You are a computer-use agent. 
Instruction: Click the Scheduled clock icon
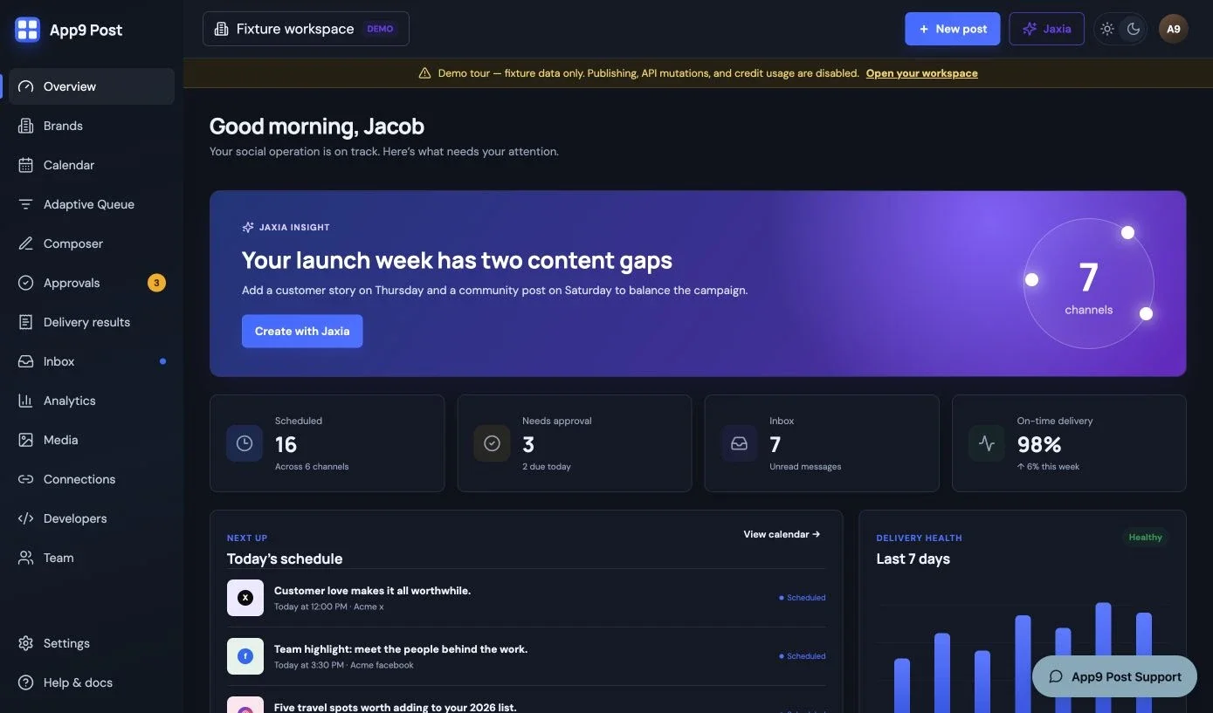point(245,443)
